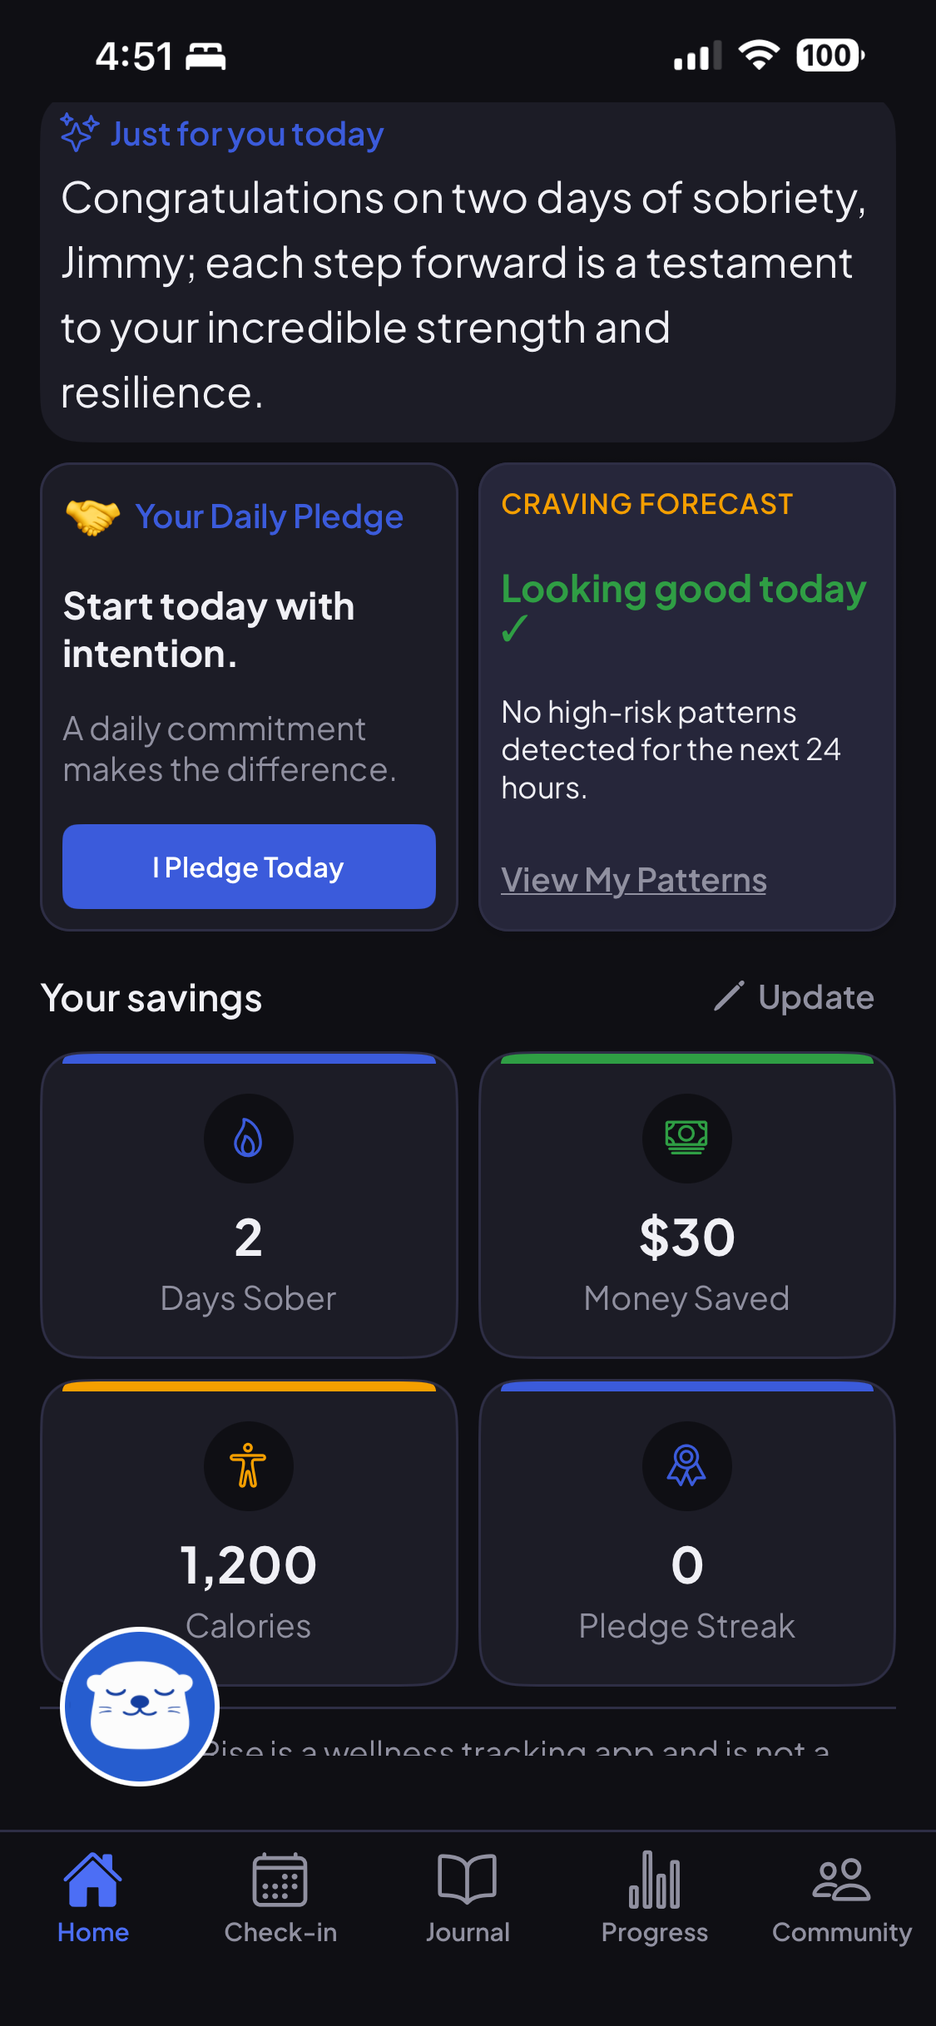The width and height of the screenshot is (936, 2026).
Task: Tap the handshake icon beside Your Daily Pledge
Action: (93, 516)
